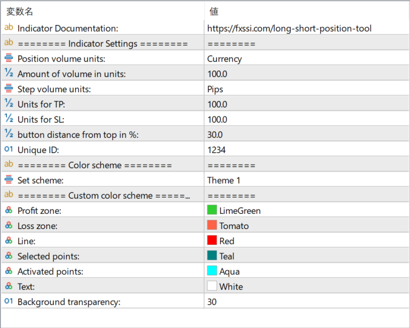Edit the Amount of volume value 100.0
Screen dimensions: 410x328
pos(217,74)
